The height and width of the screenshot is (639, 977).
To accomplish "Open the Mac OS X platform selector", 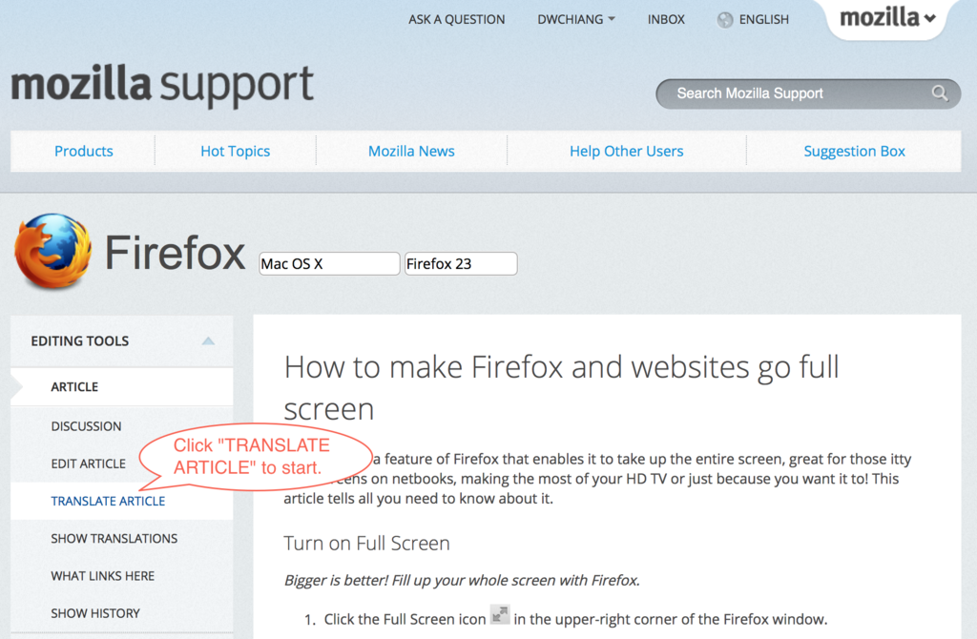I will pos(329,263).
